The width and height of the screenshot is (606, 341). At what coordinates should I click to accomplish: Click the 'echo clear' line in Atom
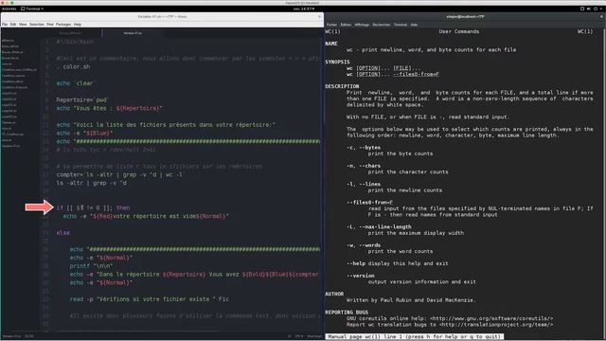75,83
